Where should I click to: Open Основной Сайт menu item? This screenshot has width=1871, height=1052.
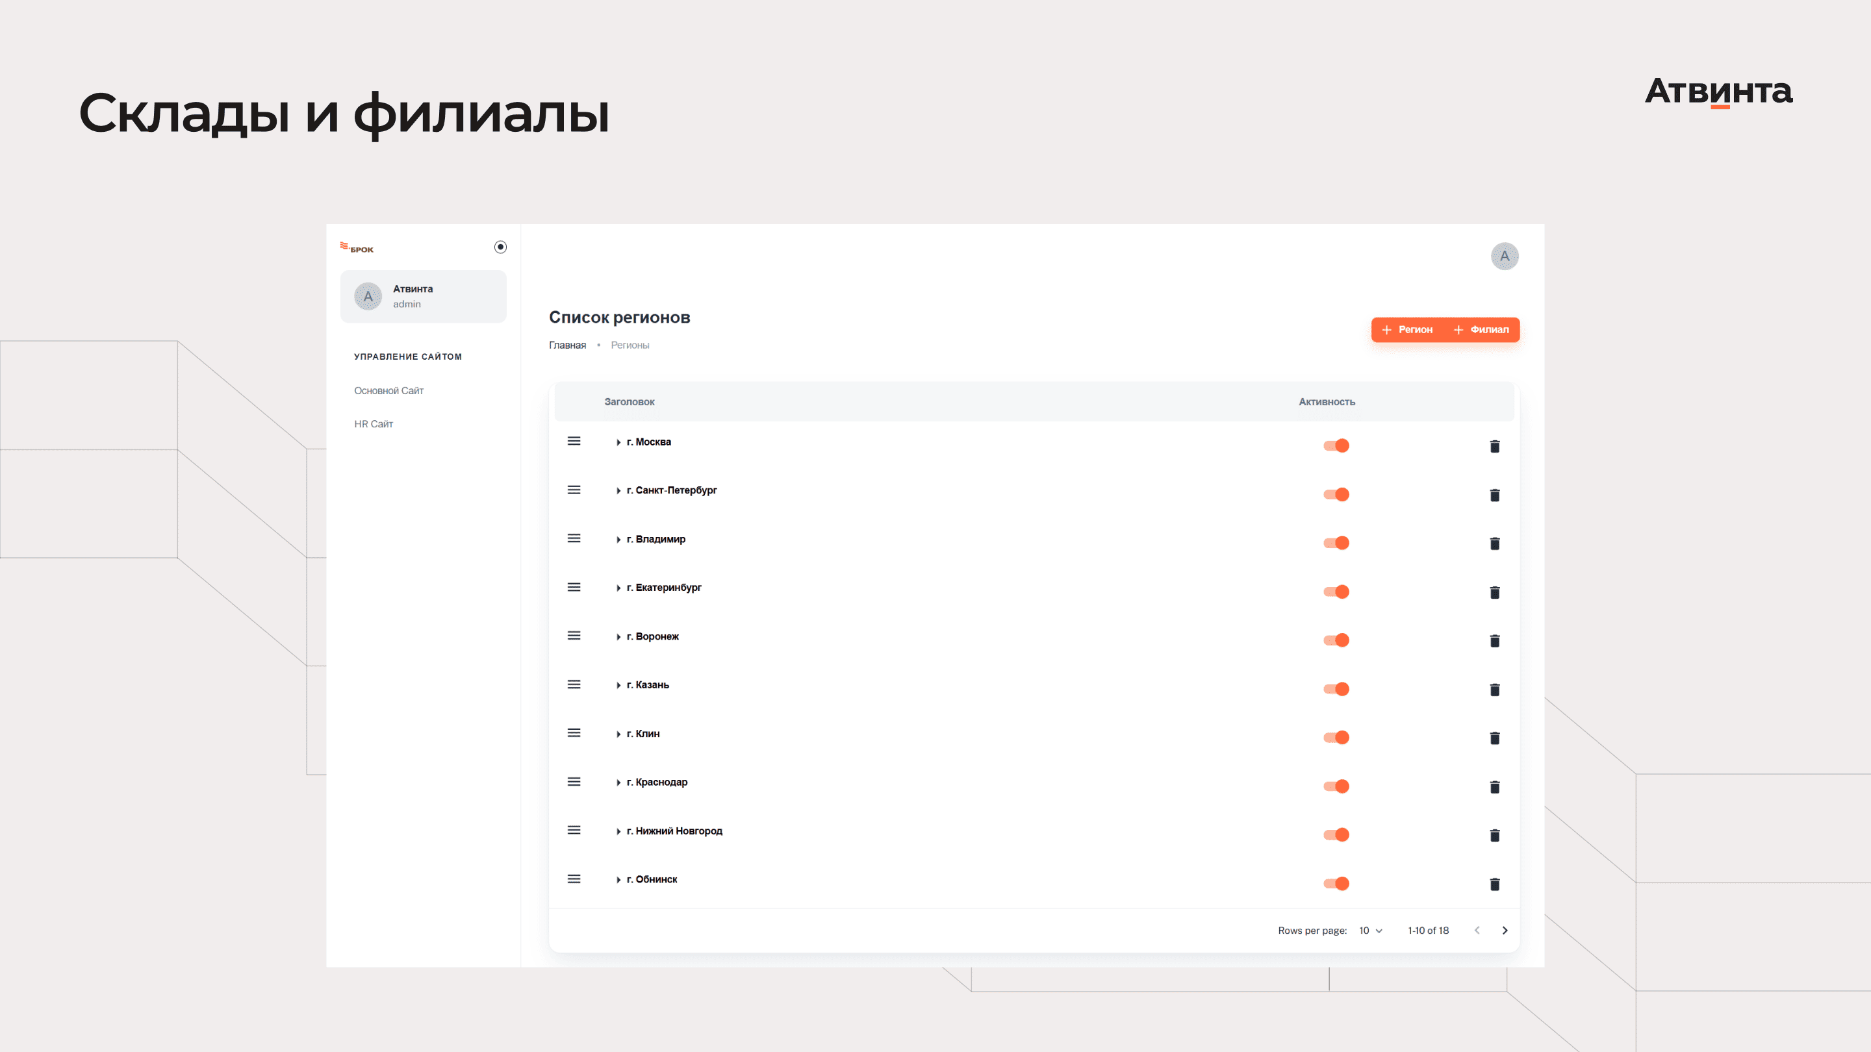pyautogui.click(x=388, y=390)
